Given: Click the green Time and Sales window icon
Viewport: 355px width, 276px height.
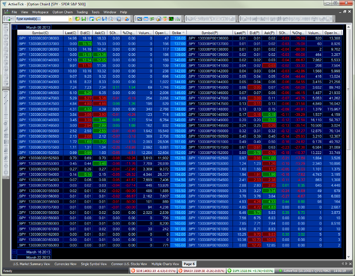Looking at the screenshot, I should (x=152, y=19).
